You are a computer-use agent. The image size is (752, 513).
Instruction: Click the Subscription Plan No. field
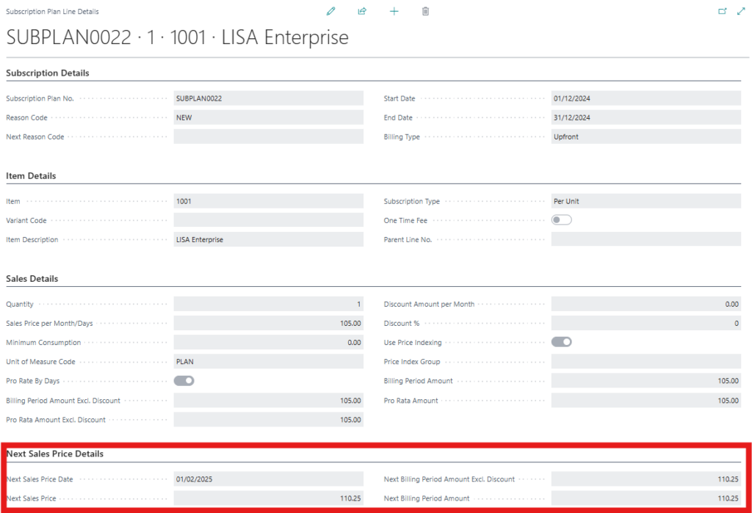[268, 98]
